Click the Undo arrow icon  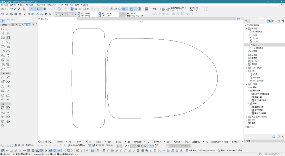2,9
